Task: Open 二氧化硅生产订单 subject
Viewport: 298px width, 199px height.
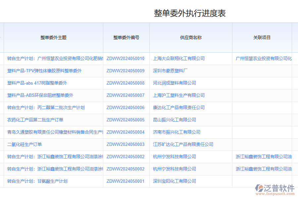Action: [25, 144]
